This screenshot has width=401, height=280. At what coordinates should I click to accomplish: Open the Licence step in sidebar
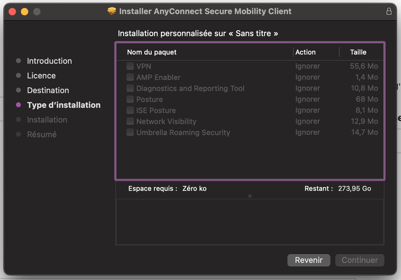[x=41, y=76]
